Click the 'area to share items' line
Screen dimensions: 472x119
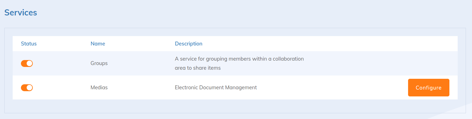[198, 68]
